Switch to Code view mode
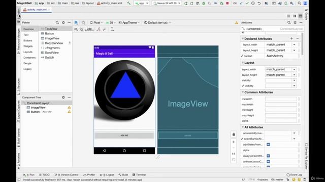325x182 pixels. (x=288, y=16)
